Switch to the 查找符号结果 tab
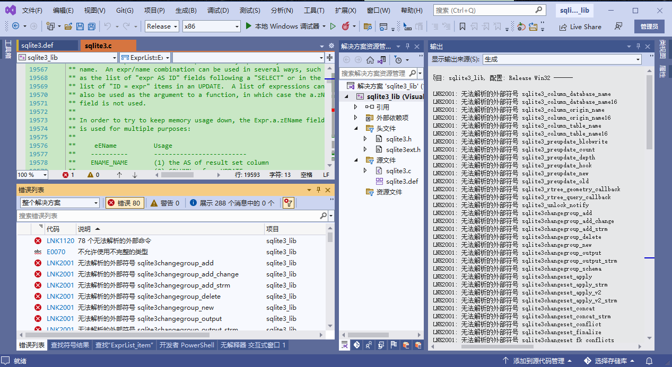The height and width of the screenshot is (367, 672). pyautogui.click(x=70, y=345)
